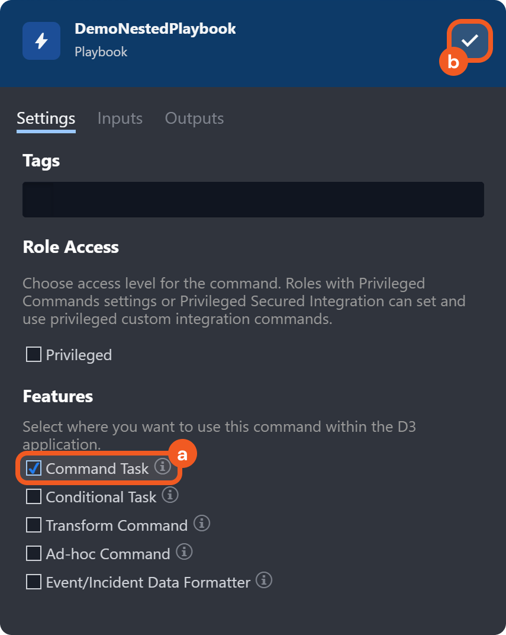
Task: Enable the Conditional Task checkbox
Action: click(34, 496)
